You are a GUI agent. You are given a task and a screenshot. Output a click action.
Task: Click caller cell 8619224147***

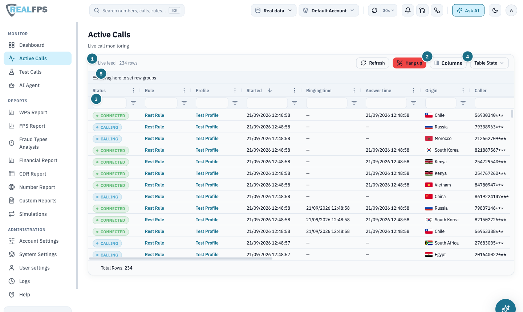click(x=491, y=197)
